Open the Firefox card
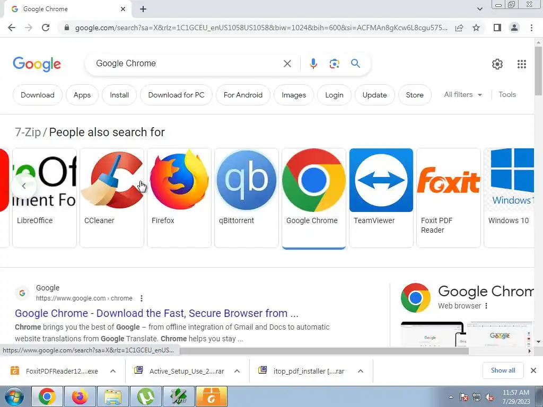Viewport: 543px width, 407px height. pyautogui.click(x=179, y=198)
